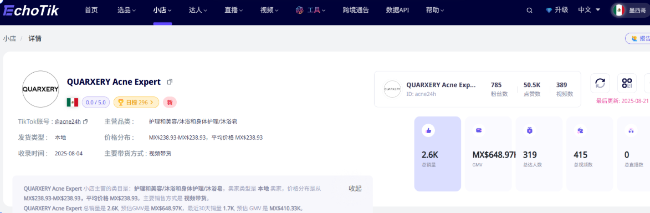
Task: Expand the 达人 dropdown menu
Action: (x=198, y=11)
